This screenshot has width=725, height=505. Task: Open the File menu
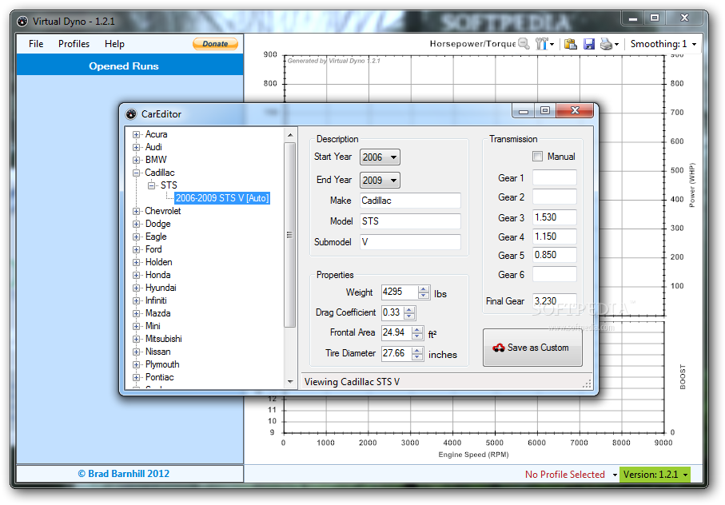36,44
